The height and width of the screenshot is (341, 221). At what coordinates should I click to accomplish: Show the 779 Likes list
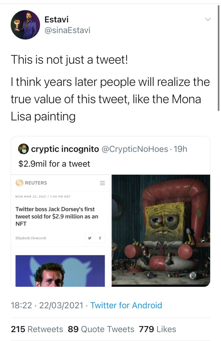tap(157, 329)
